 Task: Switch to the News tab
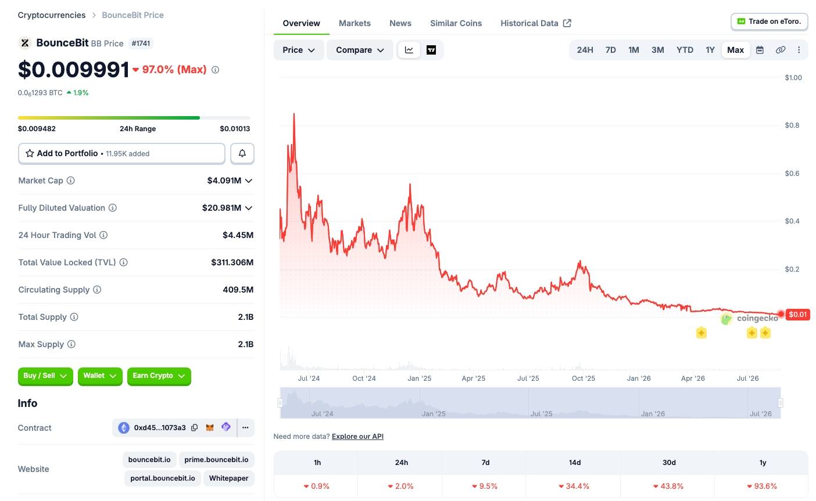click(x=400, y=23)
